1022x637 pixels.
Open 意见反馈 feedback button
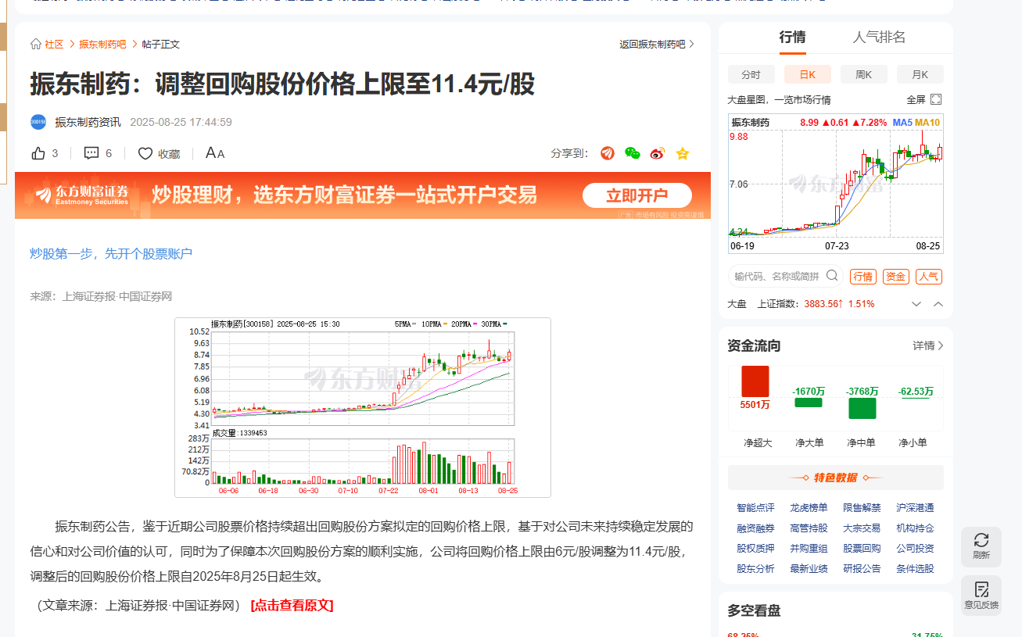click(x=981, y=596)
